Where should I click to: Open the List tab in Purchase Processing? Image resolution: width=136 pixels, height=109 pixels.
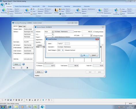pos(24,26)
